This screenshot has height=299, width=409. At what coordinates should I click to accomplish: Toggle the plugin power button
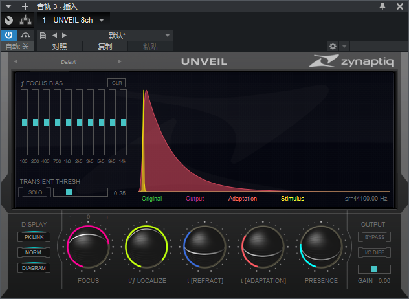8,35
